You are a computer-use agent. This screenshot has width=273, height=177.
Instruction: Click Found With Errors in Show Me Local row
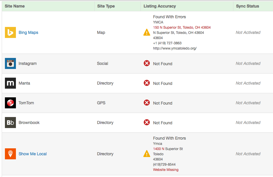(169, 138)
